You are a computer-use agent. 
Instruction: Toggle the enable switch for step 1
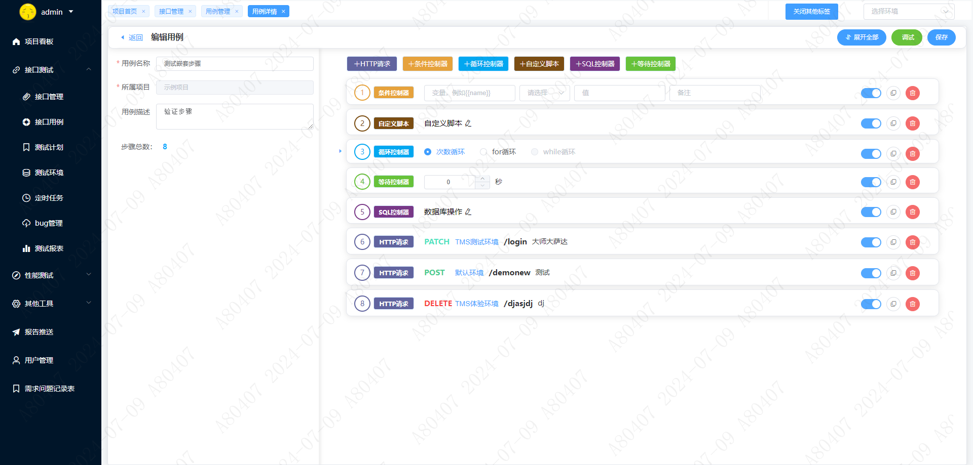871,93
